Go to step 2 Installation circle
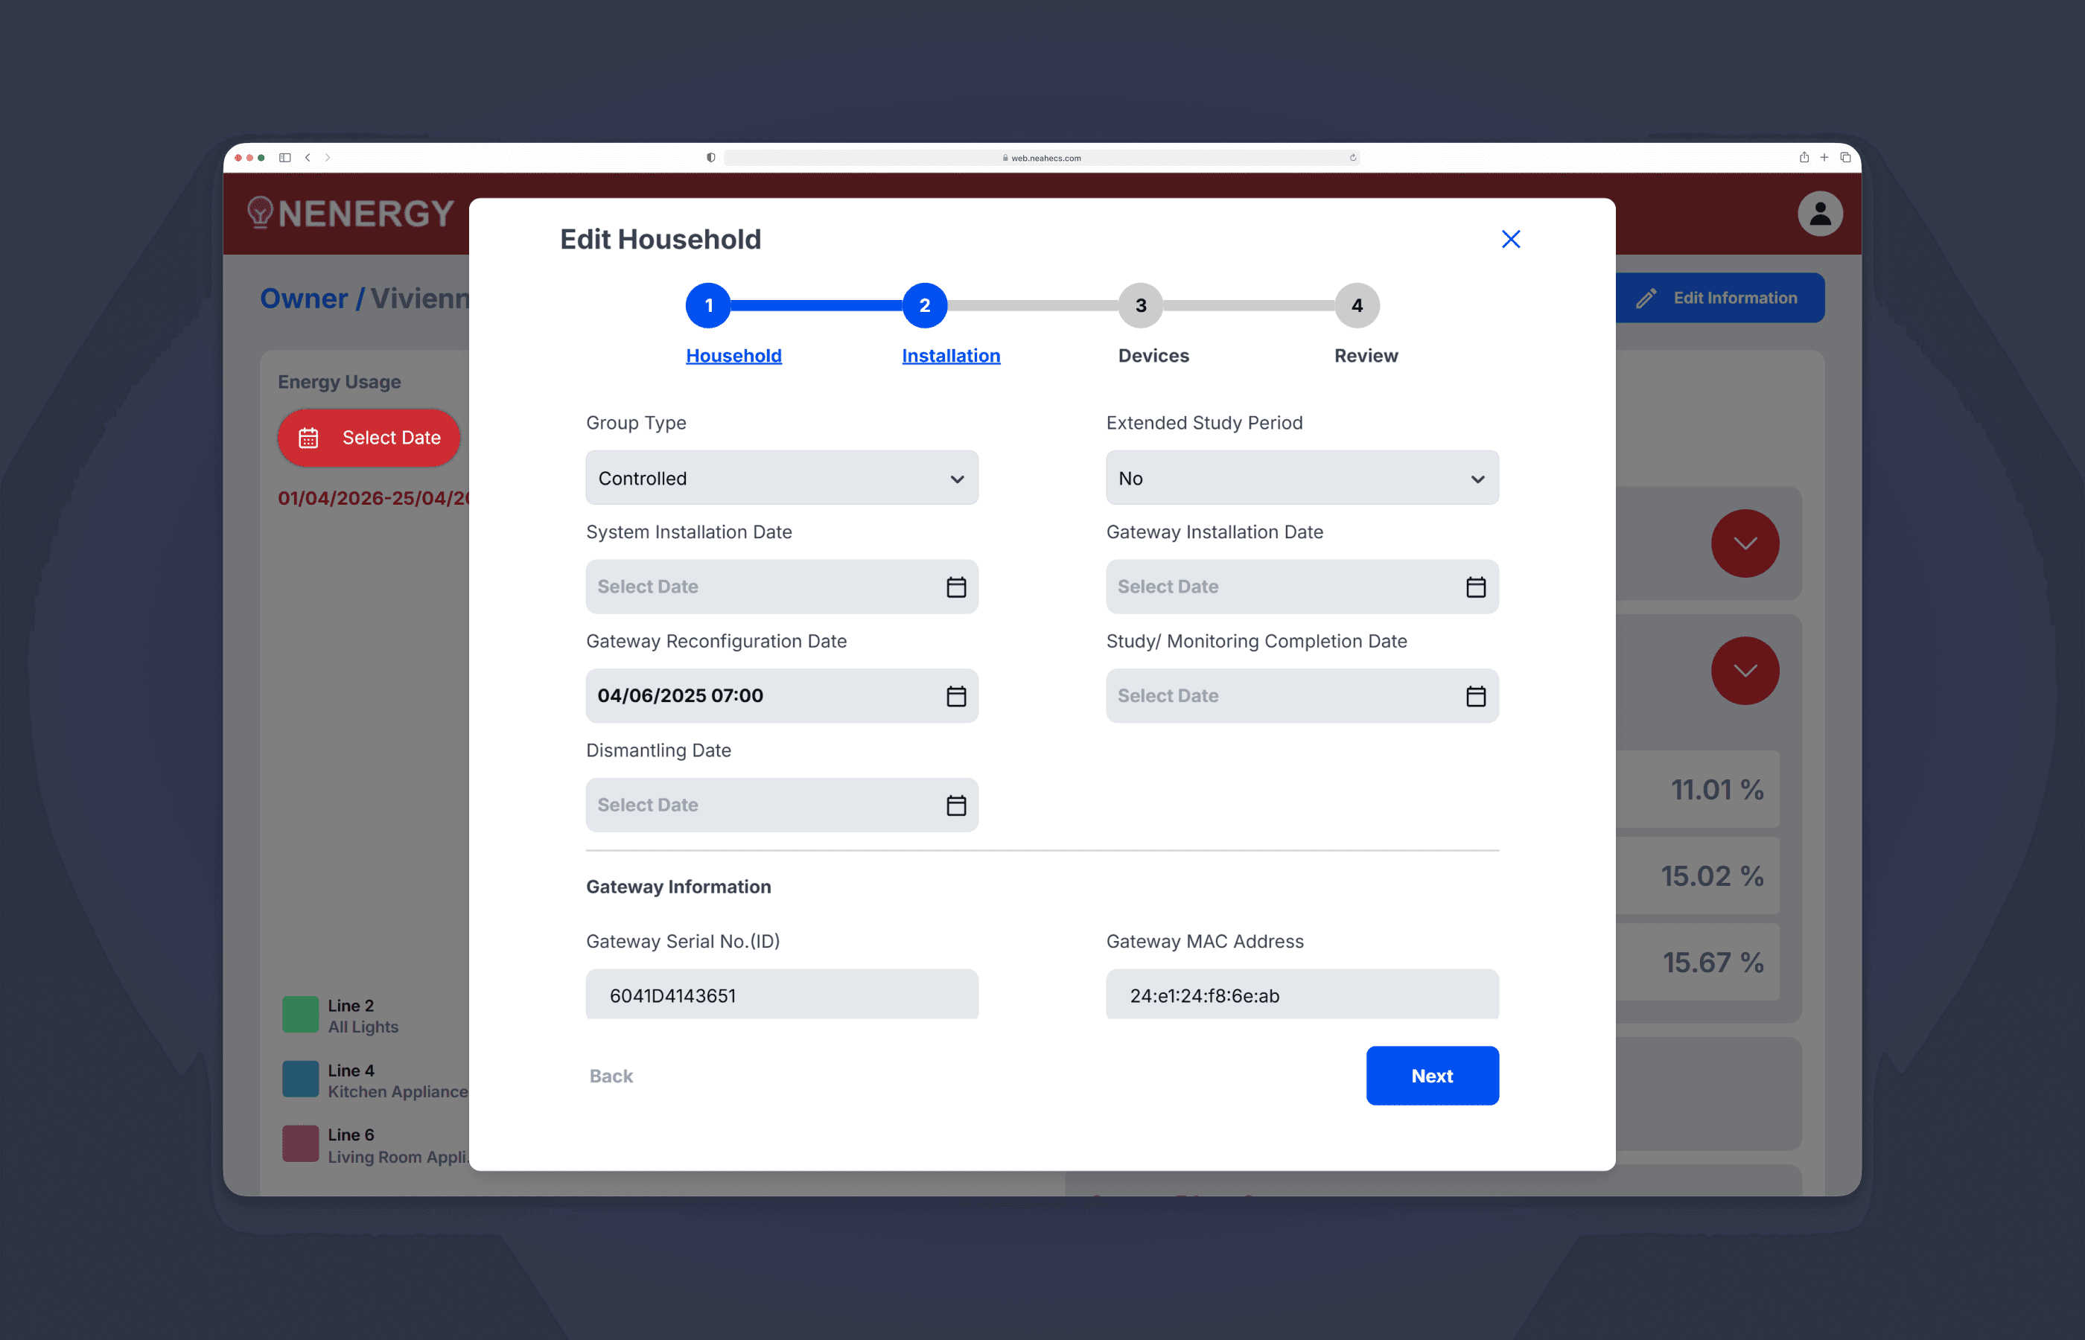The image size is (2085, 1340). tap(924, 305)
